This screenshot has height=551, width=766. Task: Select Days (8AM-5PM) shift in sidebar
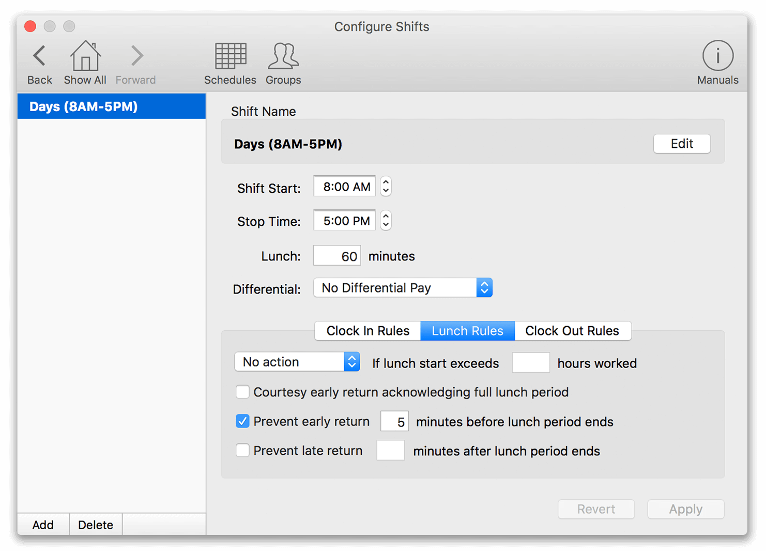pos(111,106)
